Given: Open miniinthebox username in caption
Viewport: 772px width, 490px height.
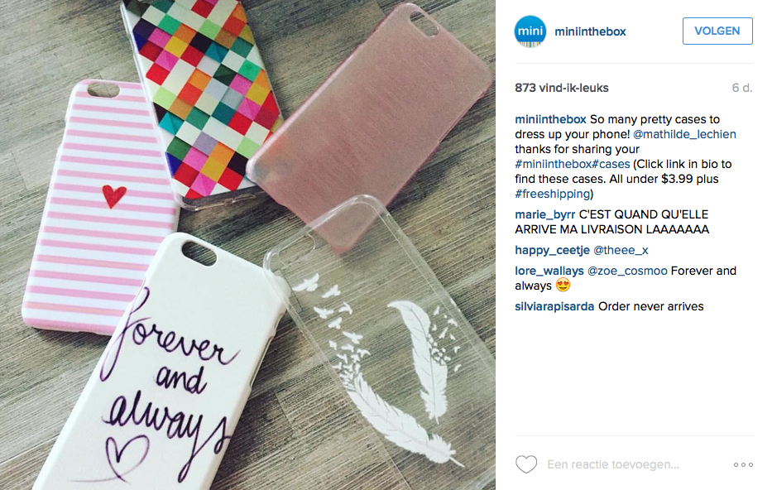Looking at the screenshot, I should click(x=550, y=120).
